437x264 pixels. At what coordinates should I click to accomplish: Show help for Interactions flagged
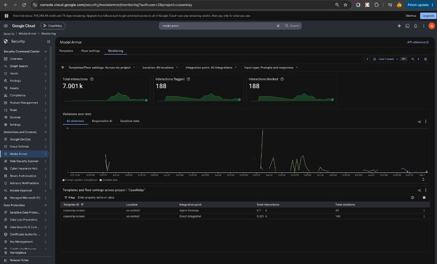point(188,79)
